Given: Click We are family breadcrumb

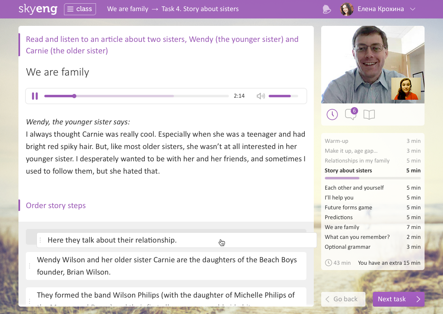Looking at the screenshot, I should pos(128,9).
